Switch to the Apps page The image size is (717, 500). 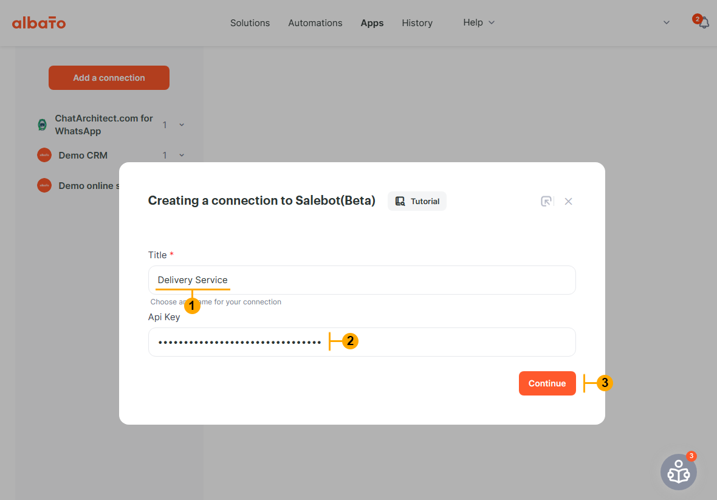(372, 23)
